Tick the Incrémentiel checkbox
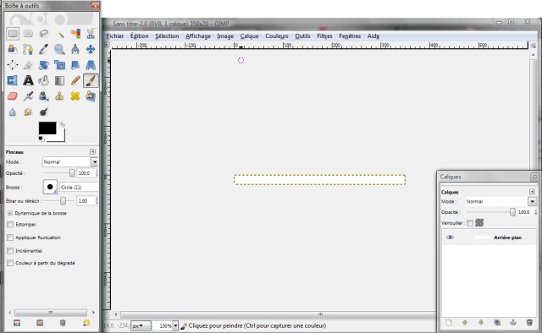 point(10,251)
